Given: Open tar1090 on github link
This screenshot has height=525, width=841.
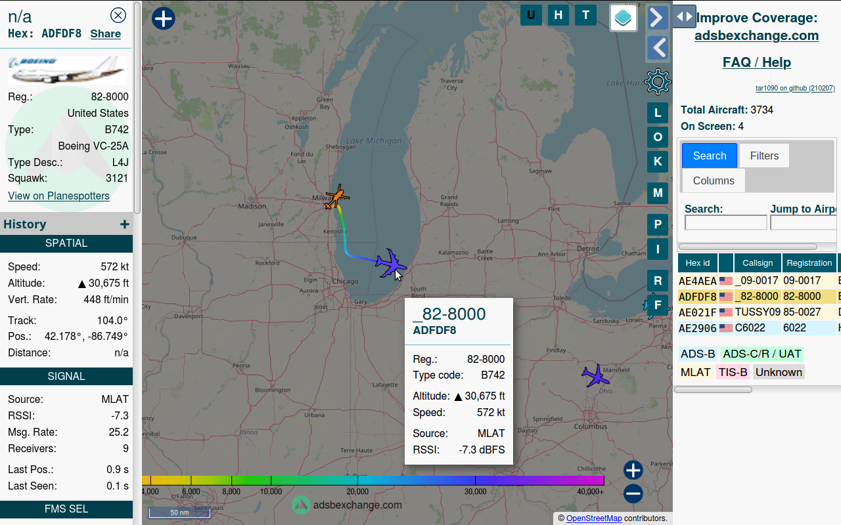Looking at the screenshot, I should (x=795, y=88).
